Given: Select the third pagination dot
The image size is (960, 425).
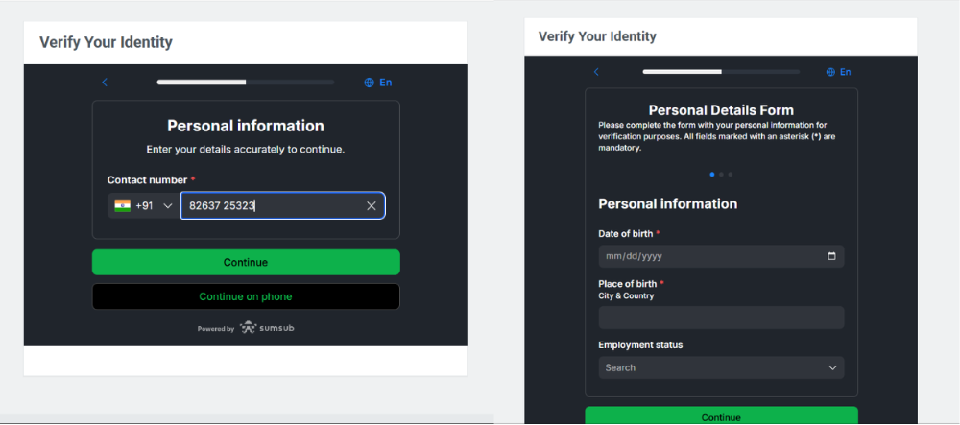Looking at the screenshot, I should click(730, 175).
